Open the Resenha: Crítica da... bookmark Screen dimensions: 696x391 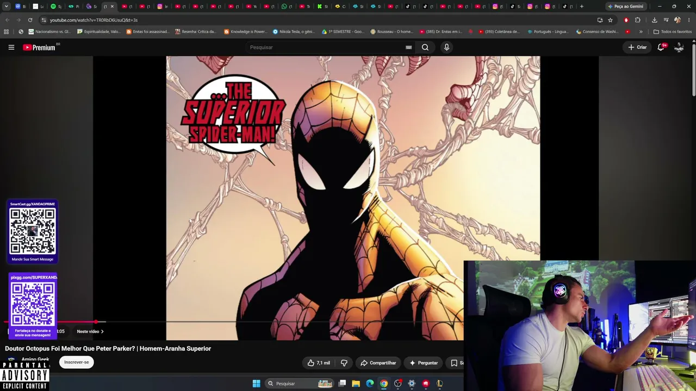pyautogui.click(x=196, y=31)
